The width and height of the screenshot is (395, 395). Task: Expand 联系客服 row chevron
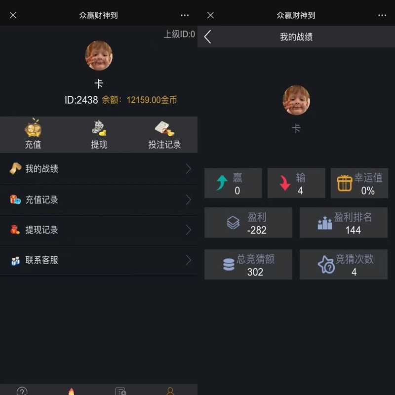coord(189,260)
